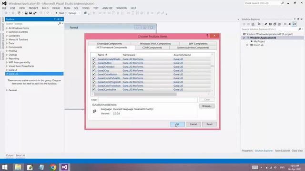Click Solution Explorer pin icon
This screenshot has height=171, width=305.
(298, 19)
